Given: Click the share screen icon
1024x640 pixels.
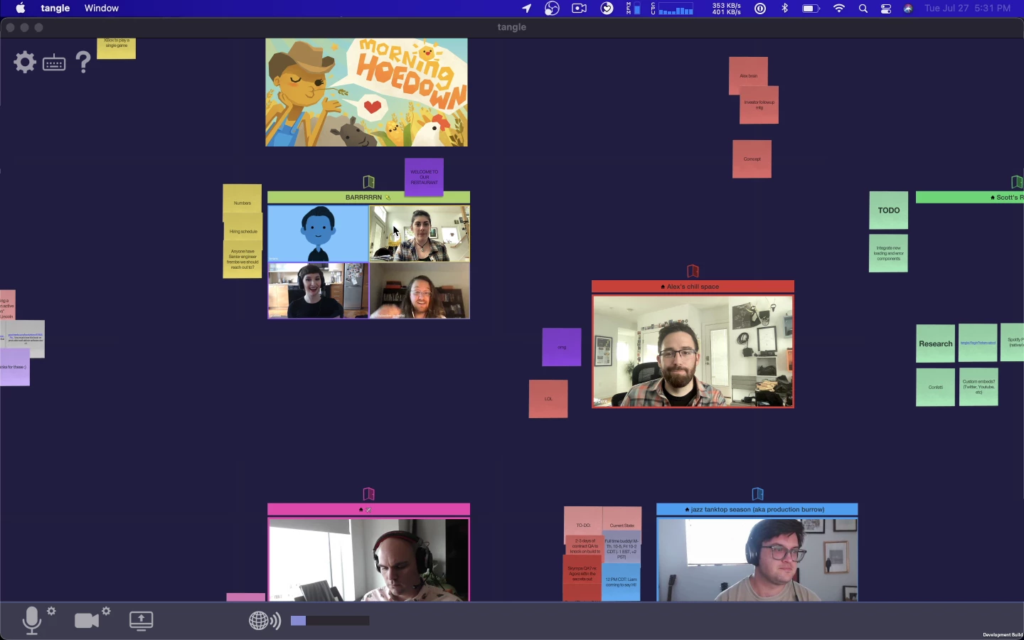Looking at the screenshot, I should tap(142, 620).
